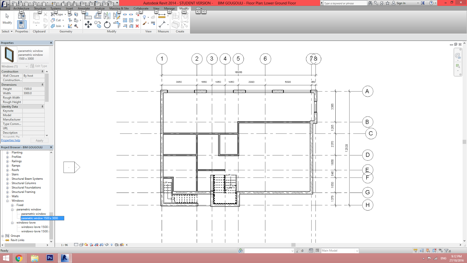The height and width of the screenshot is (263, 467).
Task: Click the 1 : 96 view scale button
Action: tap(65, 245)
